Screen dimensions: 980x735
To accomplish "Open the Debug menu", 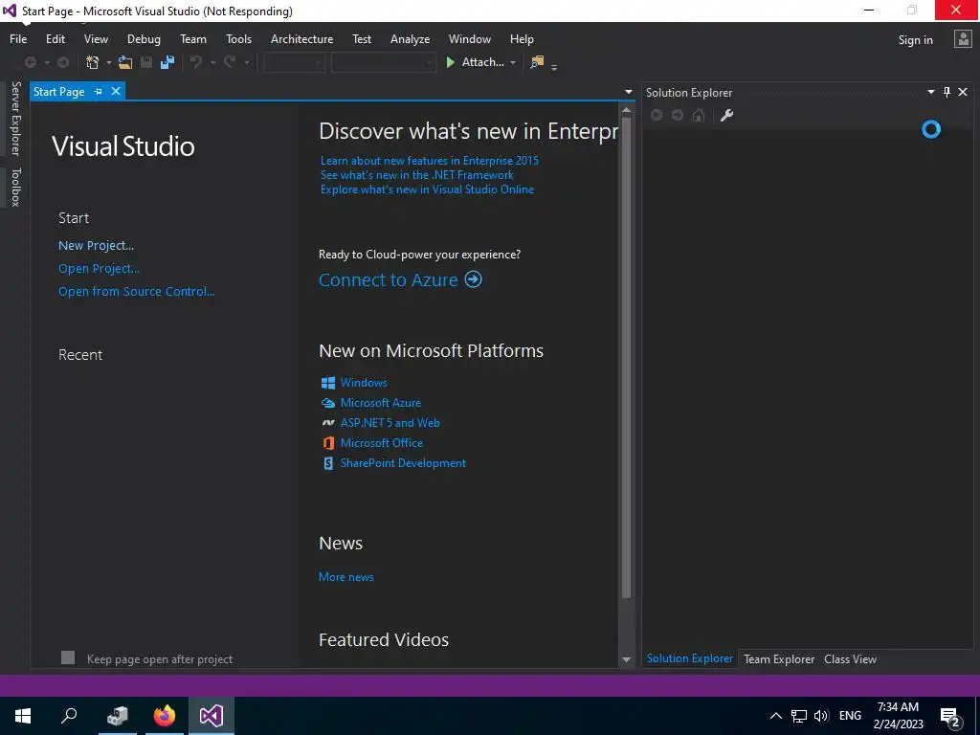I will (x=144, y=38).
